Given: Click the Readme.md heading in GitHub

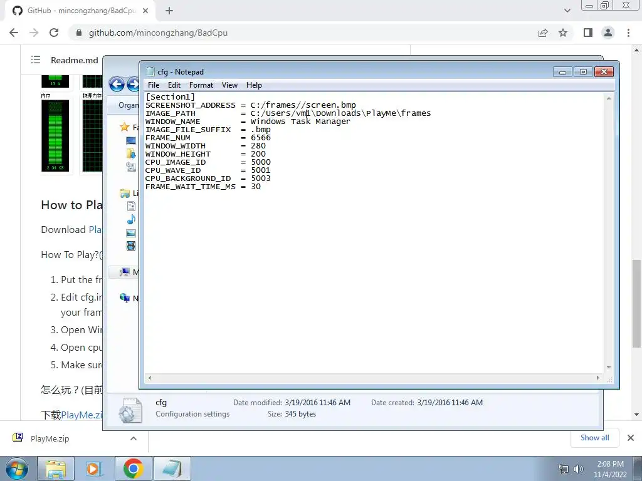Looking at the screenshot, I should pyautogui.click(x=74, y=60).
